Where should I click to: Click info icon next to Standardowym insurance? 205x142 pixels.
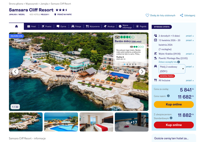171,118
